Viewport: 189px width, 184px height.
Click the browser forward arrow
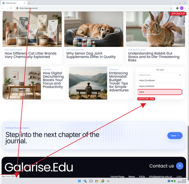(x=7, y=8)
